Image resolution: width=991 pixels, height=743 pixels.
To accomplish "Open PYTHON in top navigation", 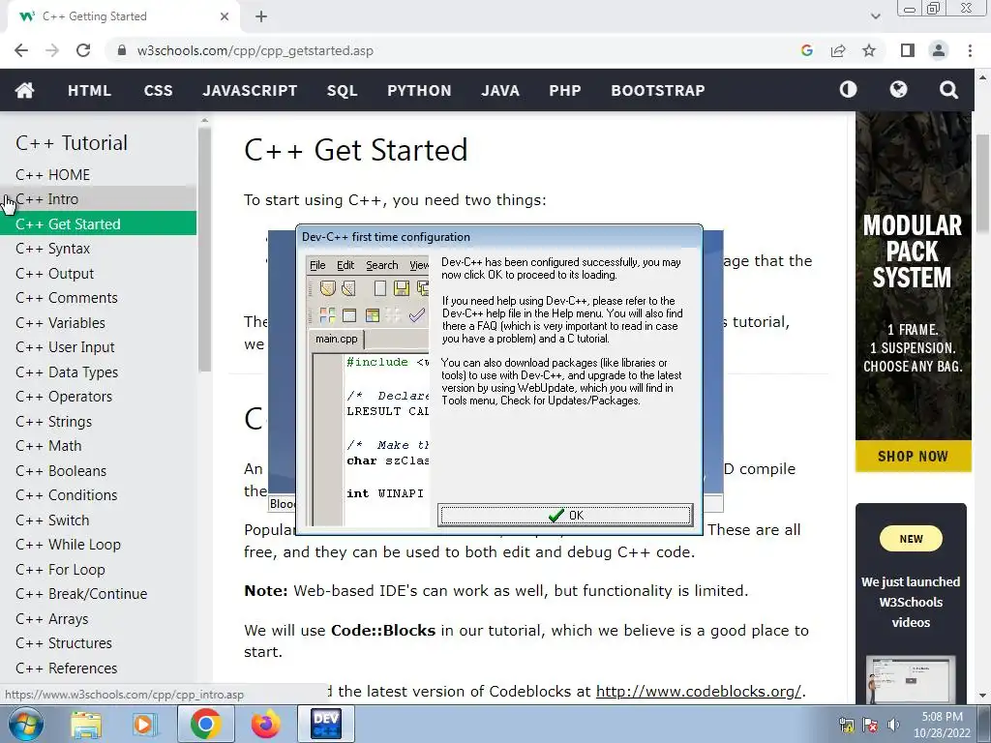I will 419,90.
